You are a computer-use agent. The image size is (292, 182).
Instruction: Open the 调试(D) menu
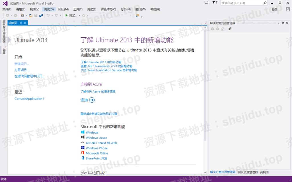point(49,9)
